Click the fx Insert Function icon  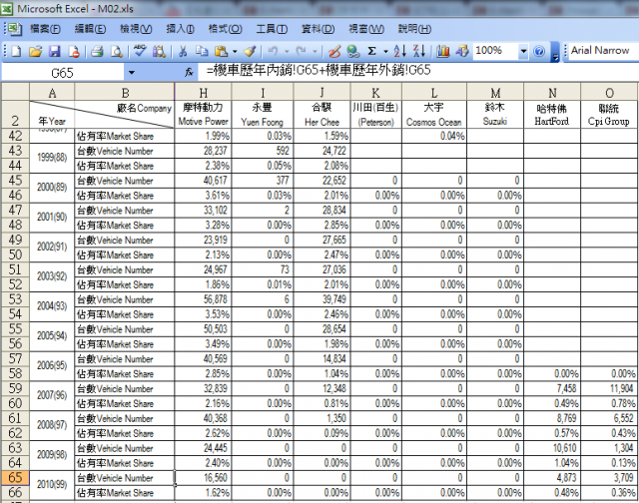(x=189, y=73)
